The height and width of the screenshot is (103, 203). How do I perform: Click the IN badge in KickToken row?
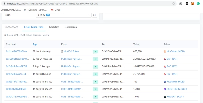tap(95, 51)
